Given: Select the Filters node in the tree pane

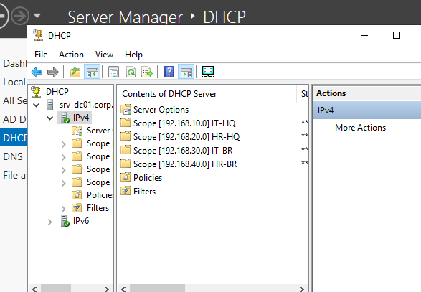Looking at the screenshot, I should 98,208.
